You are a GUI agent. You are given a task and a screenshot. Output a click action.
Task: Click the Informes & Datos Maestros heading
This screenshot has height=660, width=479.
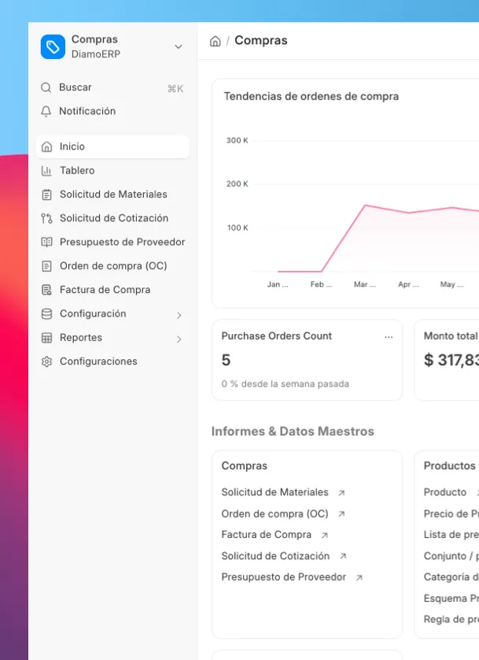coord(293,432)
